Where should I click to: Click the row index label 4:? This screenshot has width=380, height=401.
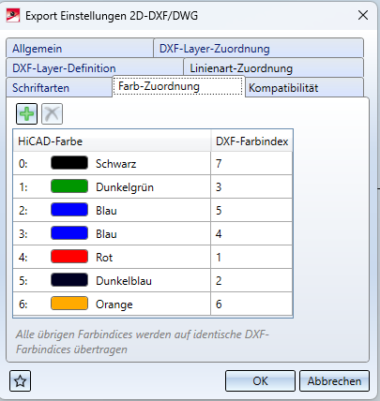click(23, 258)
